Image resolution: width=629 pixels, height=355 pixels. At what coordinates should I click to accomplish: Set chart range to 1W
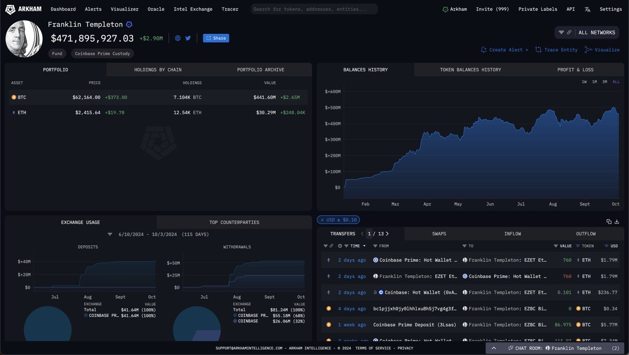(584, 82)
